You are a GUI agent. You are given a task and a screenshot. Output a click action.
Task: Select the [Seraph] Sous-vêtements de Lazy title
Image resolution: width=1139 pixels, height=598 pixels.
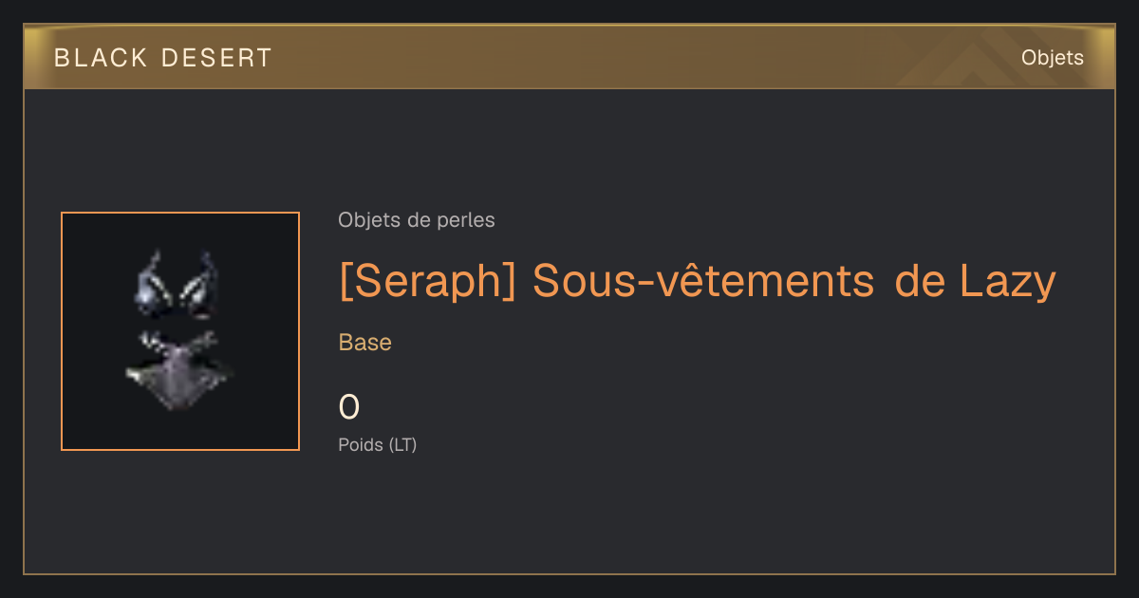(698, 281)
